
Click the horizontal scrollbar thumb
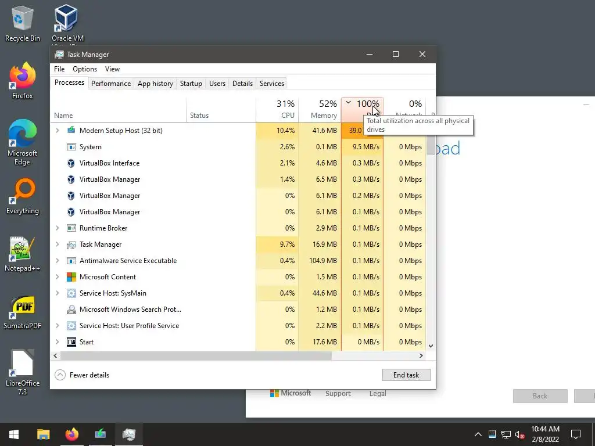(196, 356)
